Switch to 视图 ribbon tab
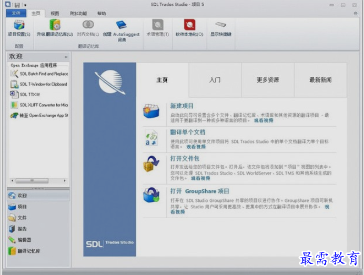364x275 pixels. point(55,14)
